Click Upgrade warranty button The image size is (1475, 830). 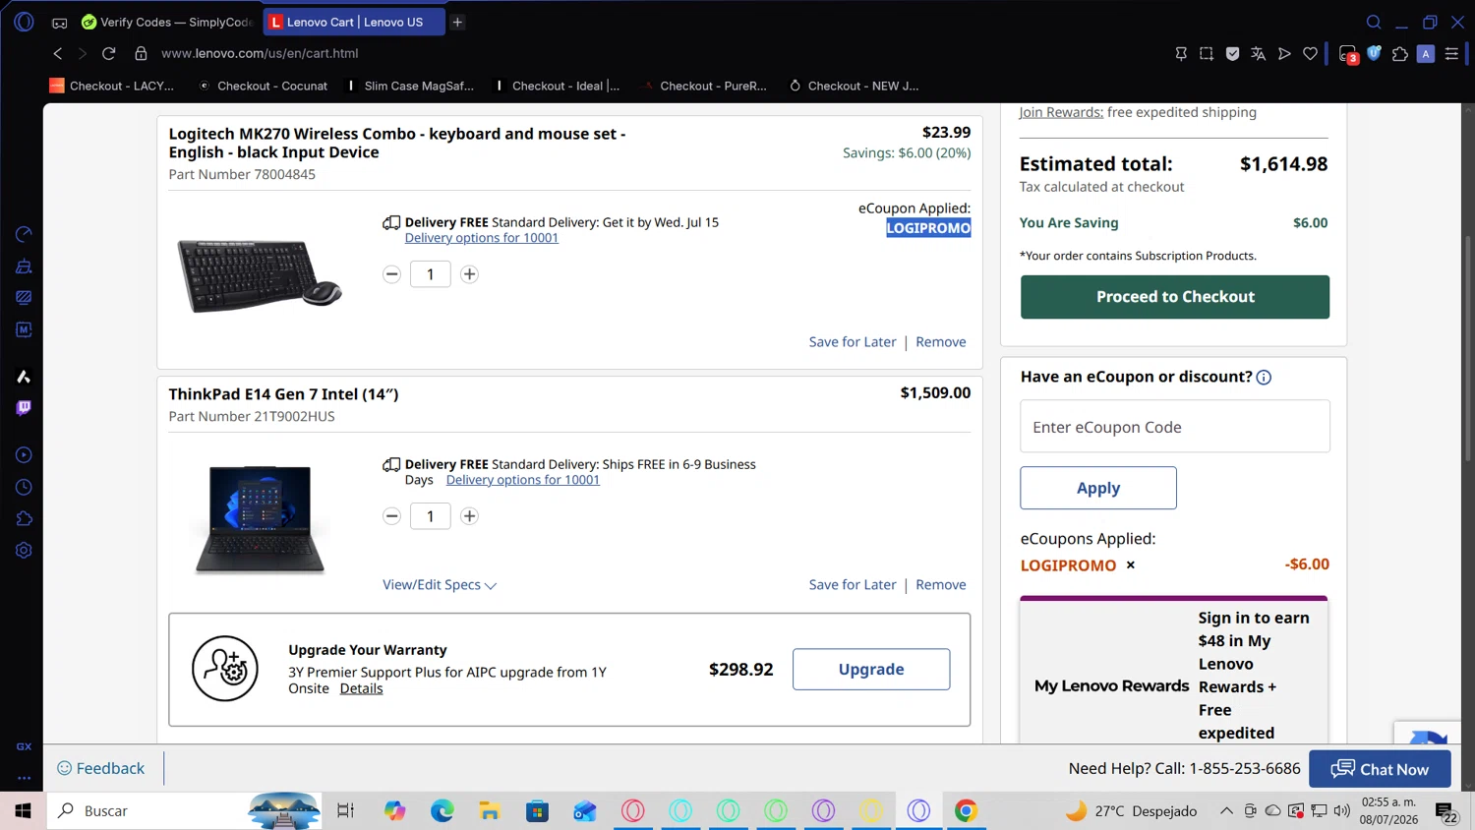(x=871, y=669)
